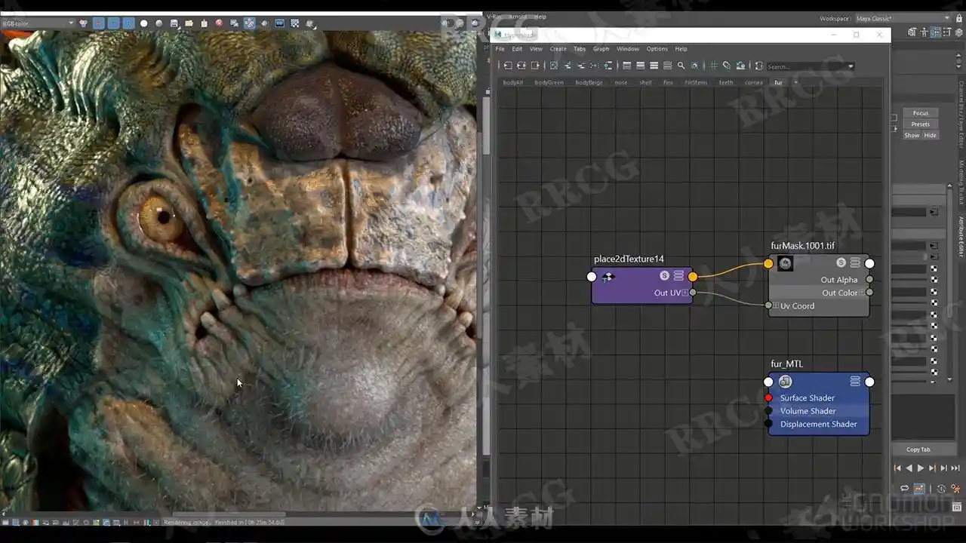966x543 pixels.
Task: Expand the Uv Coord attribute on furMask node
Action: coord(776,305)
